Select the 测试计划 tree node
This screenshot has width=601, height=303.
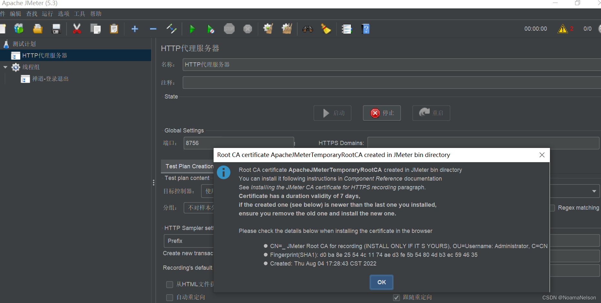[24, 44]
